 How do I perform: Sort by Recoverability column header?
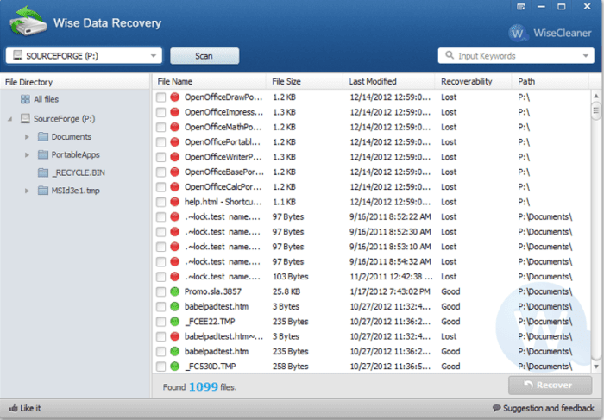tap(474, 81)
